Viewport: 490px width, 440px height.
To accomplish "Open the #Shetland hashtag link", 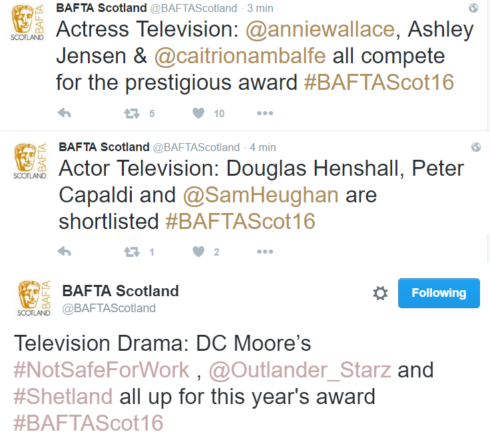I will 63,397.
